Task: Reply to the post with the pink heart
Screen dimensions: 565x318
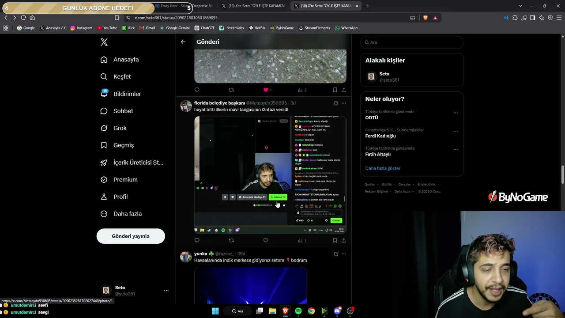Action: point(197,90)
